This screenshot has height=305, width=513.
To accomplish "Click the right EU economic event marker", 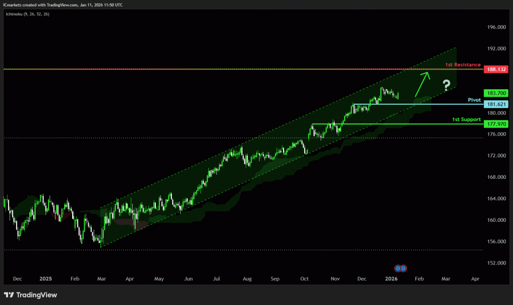I will [403, 268].
